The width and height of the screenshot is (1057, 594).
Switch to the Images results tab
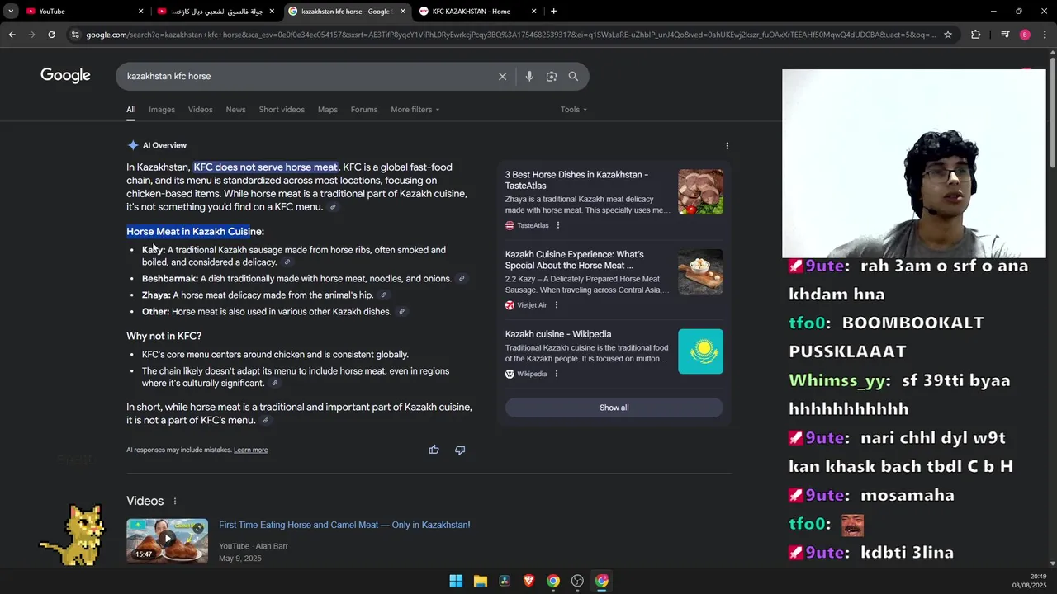click(x=162, y=110)
